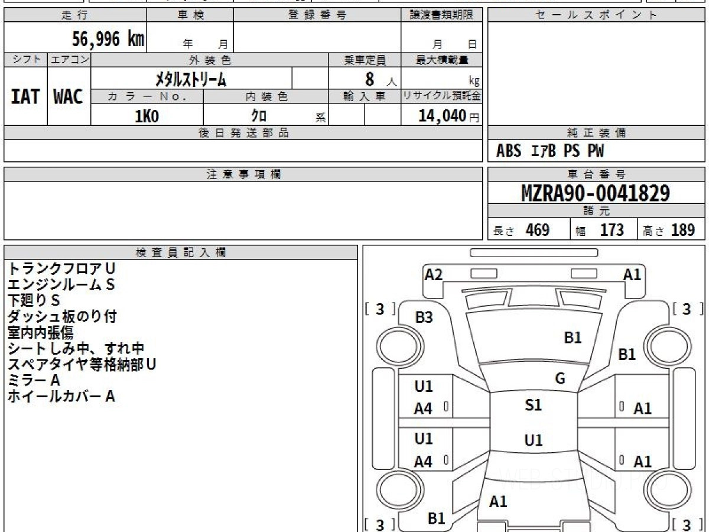Select the chassis number MZRA90-0041829
Image resolution: width=709 pixels, height=532 pixels.
coord(596,193)
